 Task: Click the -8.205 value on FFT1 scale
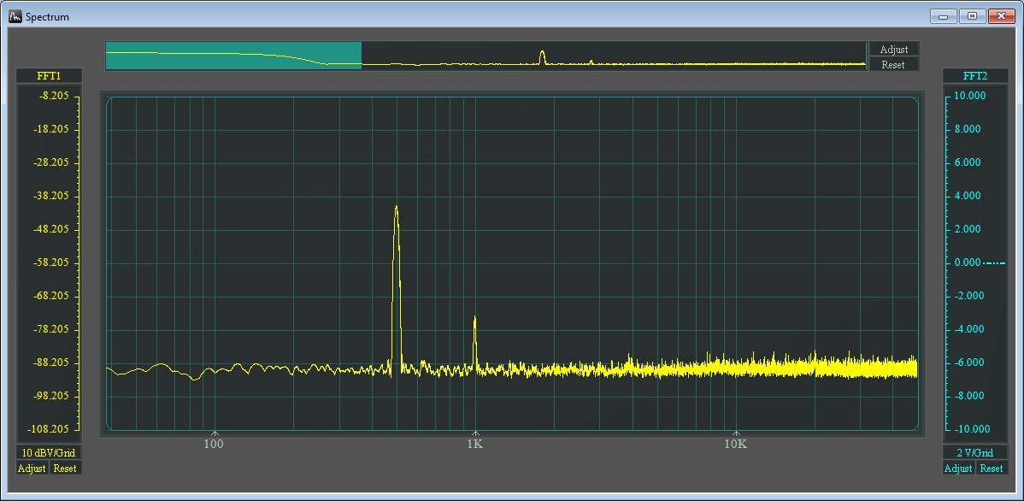[x=54, y=96]
